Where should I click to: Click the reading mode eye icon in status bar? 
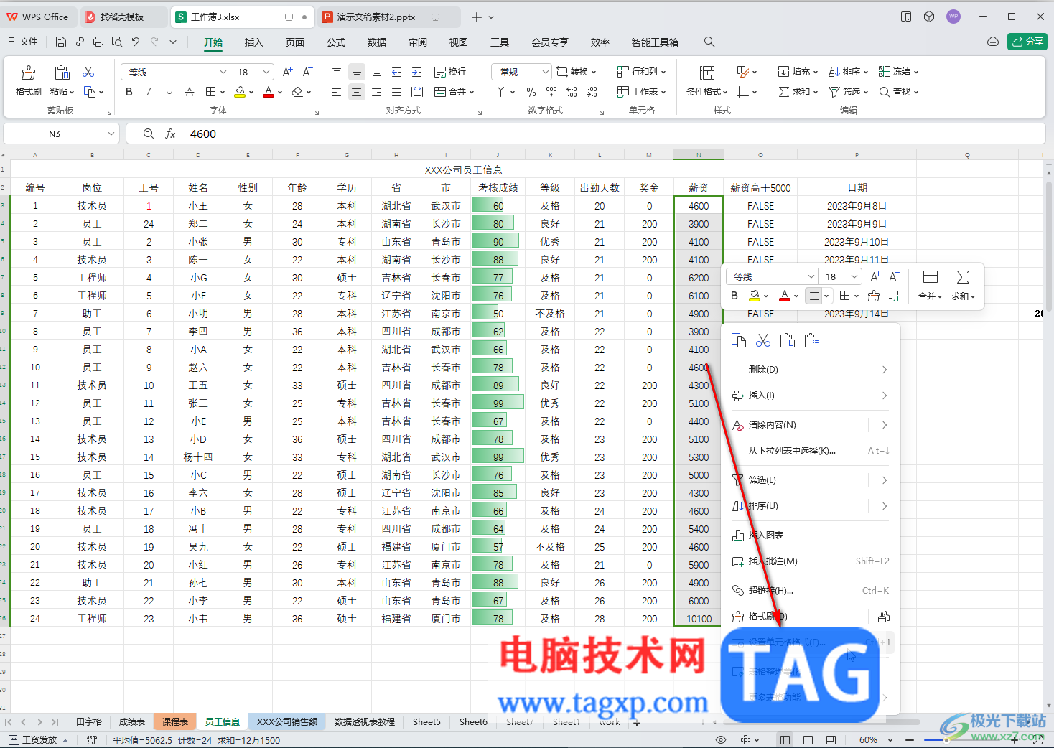(721, 739)
